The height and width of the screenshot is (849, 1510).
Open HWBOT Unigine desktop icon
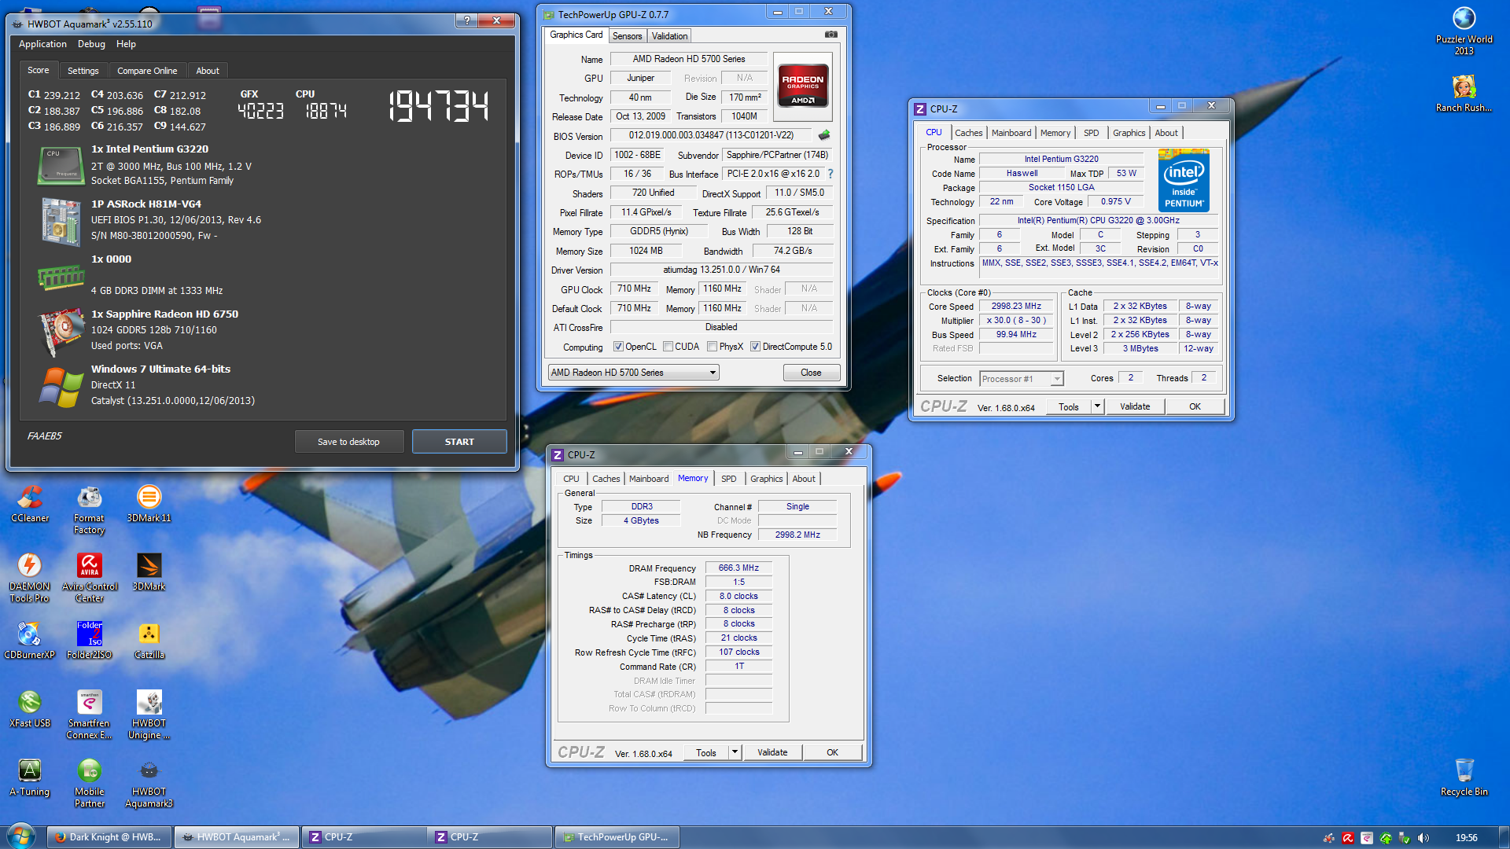click(149, 714)
